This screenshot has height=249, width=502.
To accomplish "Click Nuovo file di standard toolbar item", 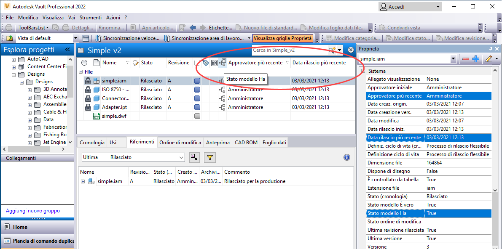I will point(266,27).
